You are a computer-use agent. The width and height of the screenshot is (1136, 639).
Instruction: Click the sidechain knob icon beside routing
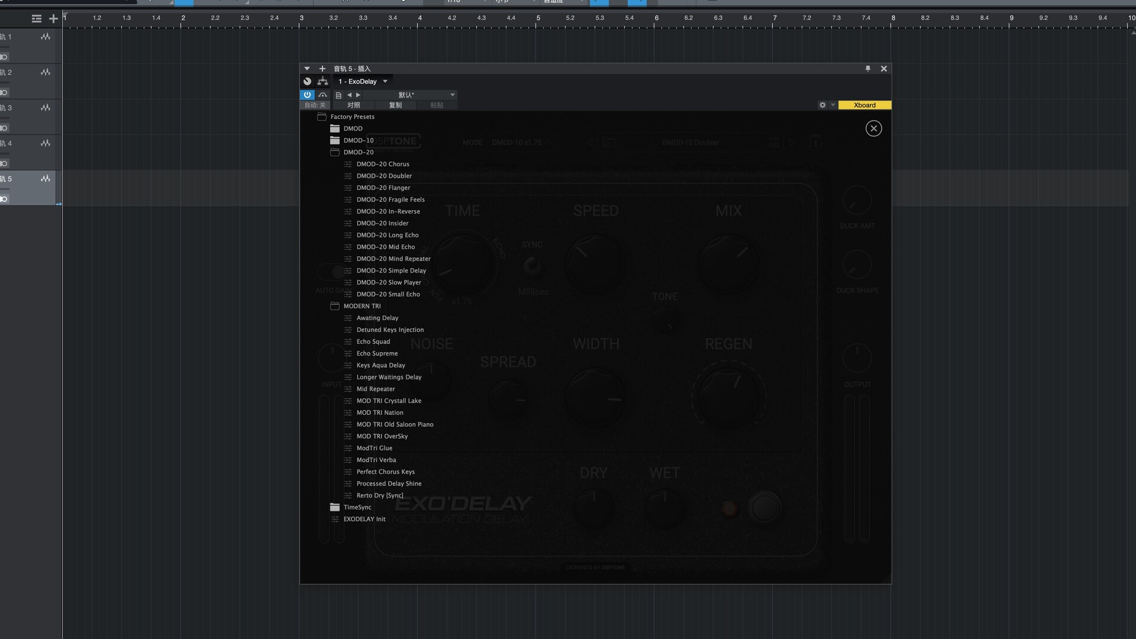click(x=307, y=81)
